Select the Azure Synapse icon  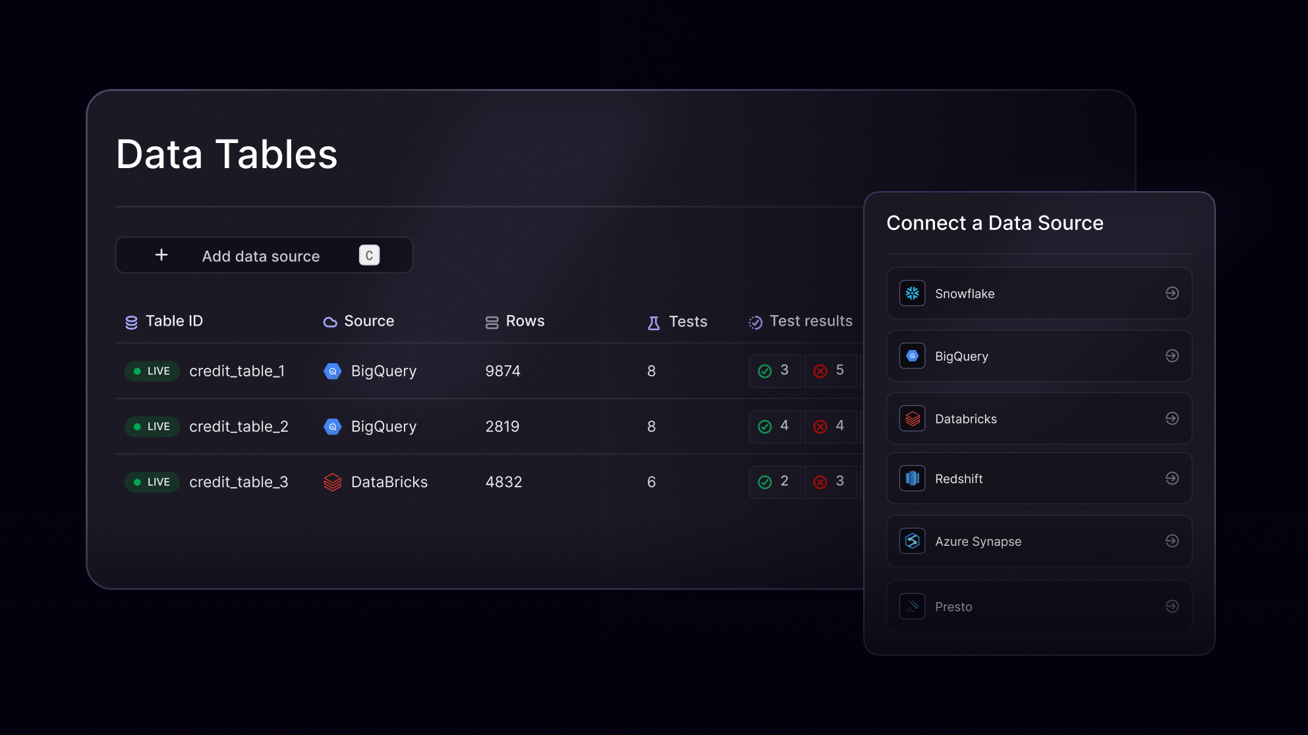pos(911,541)
